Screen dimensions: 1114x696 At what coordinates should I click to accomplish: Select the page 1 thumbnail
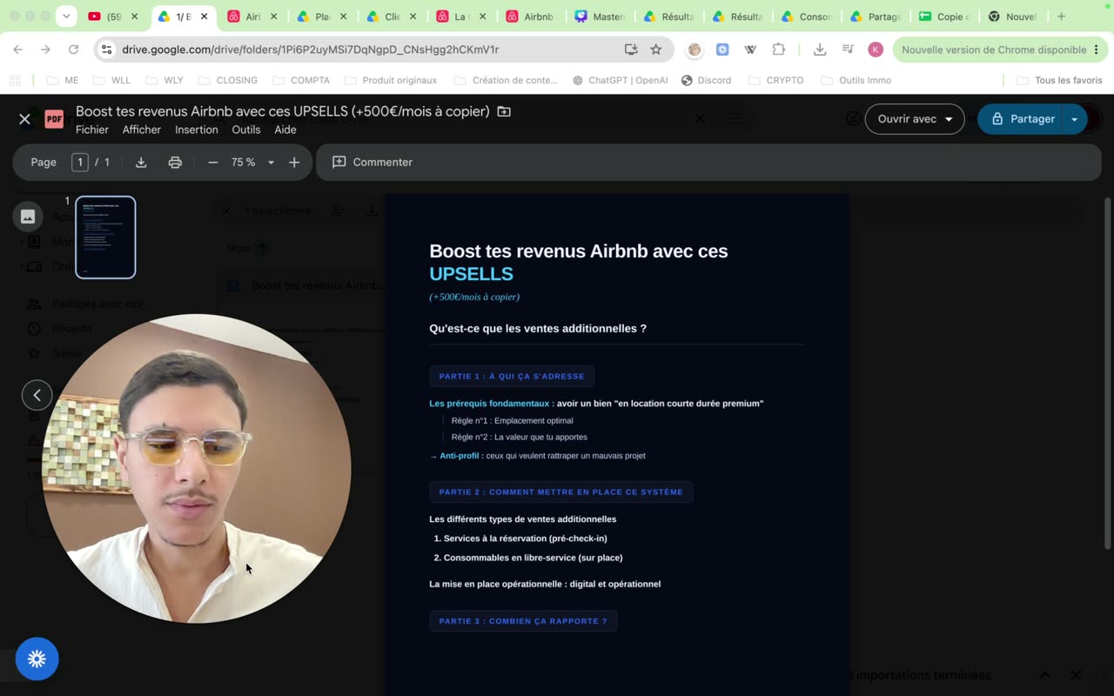[x=105, y=238]
